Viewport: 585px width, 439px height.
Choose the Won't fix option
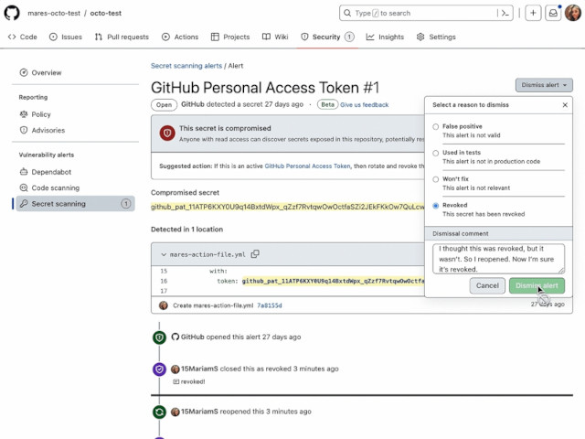pyautogui.click(x=435, y=179)
